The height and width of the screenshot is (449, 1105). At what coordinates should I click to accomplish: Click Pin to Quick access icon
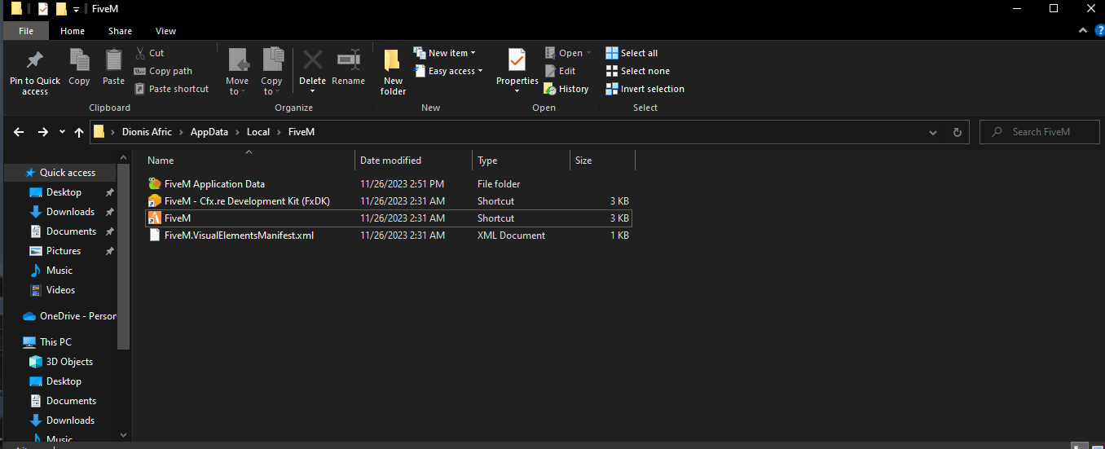[x=34, y=60]
